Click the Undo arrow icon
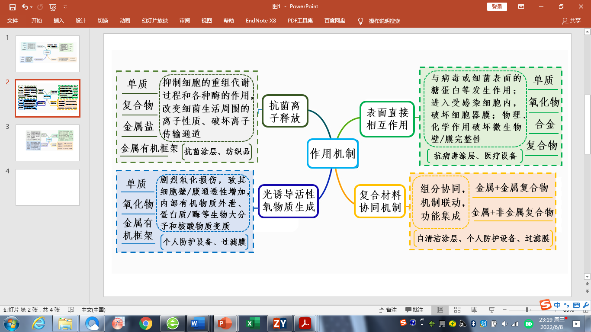591x332 pixels. click(25, 7)
